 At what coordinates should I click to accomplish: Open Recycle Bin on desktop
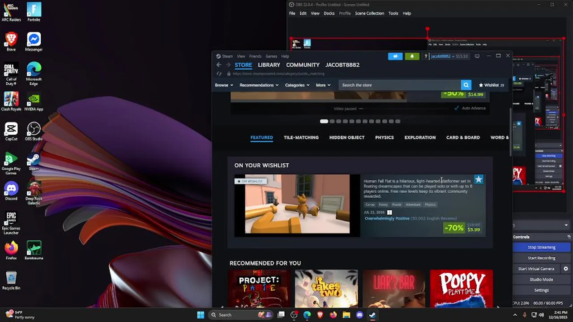click(11, 280)
